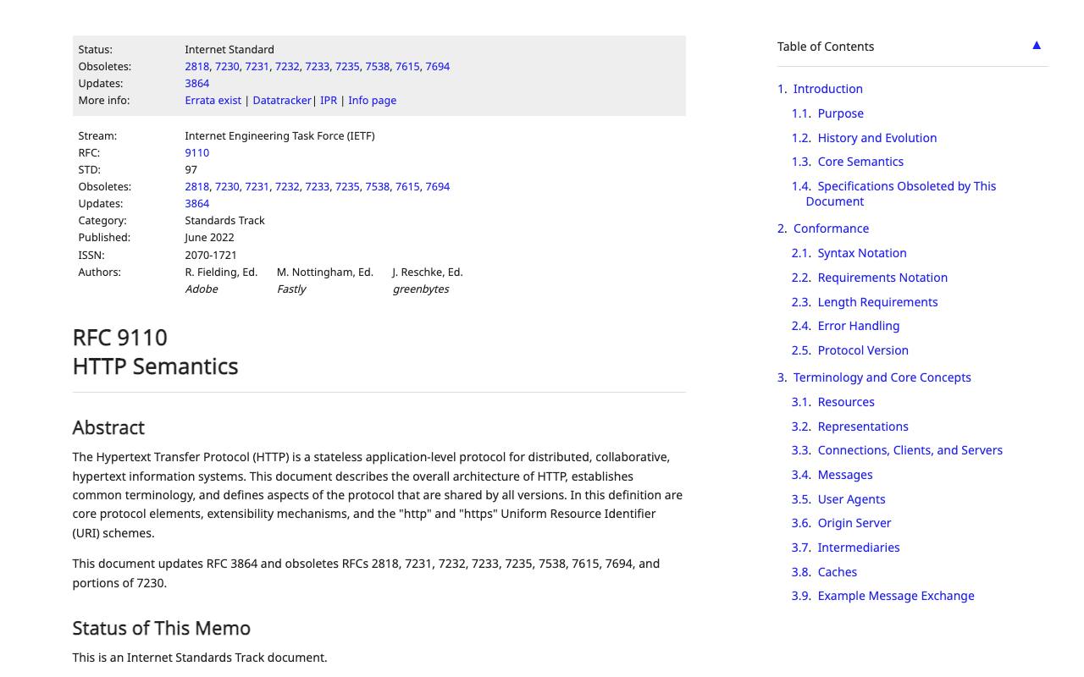The width and height of the screenshot is (1084, 677).
Task: Collapse the Table of Contents with the triangle
Action: click(1036, 46)
